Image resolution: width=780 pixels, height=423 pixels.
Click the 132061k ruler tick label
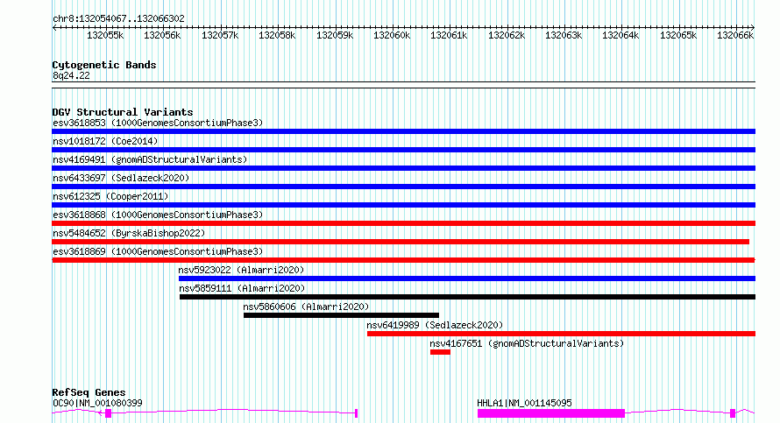click(x=450, y=35)
